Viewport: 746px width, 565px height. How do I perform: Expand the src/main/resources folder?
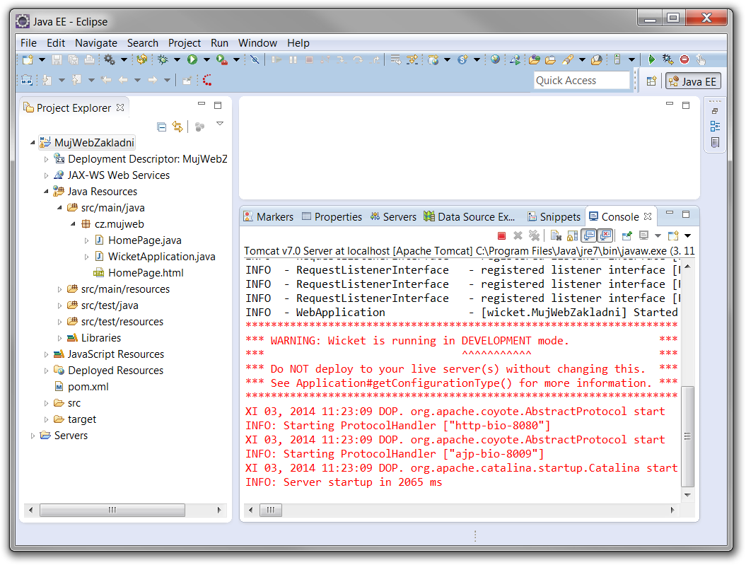click(x=60, y=289)
